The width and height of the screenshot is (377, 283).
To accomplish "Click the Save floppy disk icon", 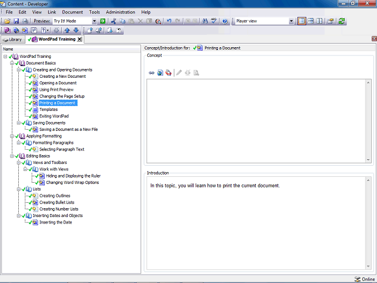I will coord(16,21).
